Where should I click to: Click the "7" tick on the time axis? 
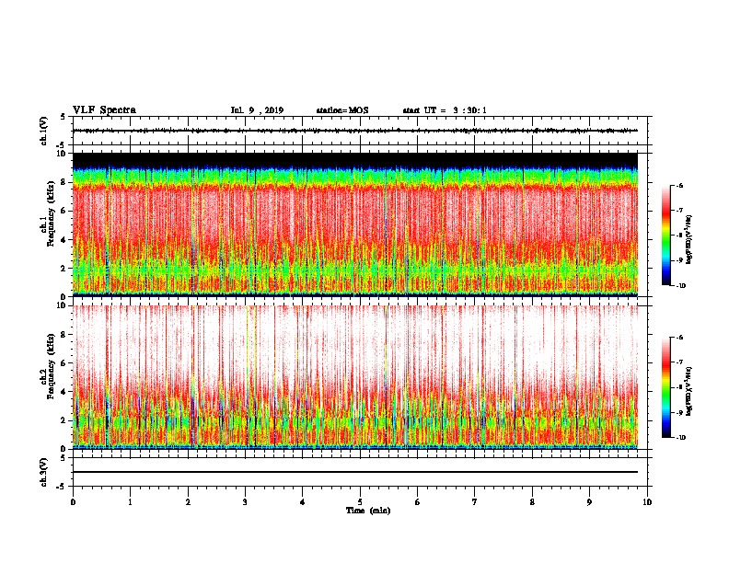tap(475, 502)
